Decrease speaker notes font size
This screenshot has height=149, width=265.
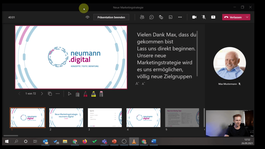point(143,84)
